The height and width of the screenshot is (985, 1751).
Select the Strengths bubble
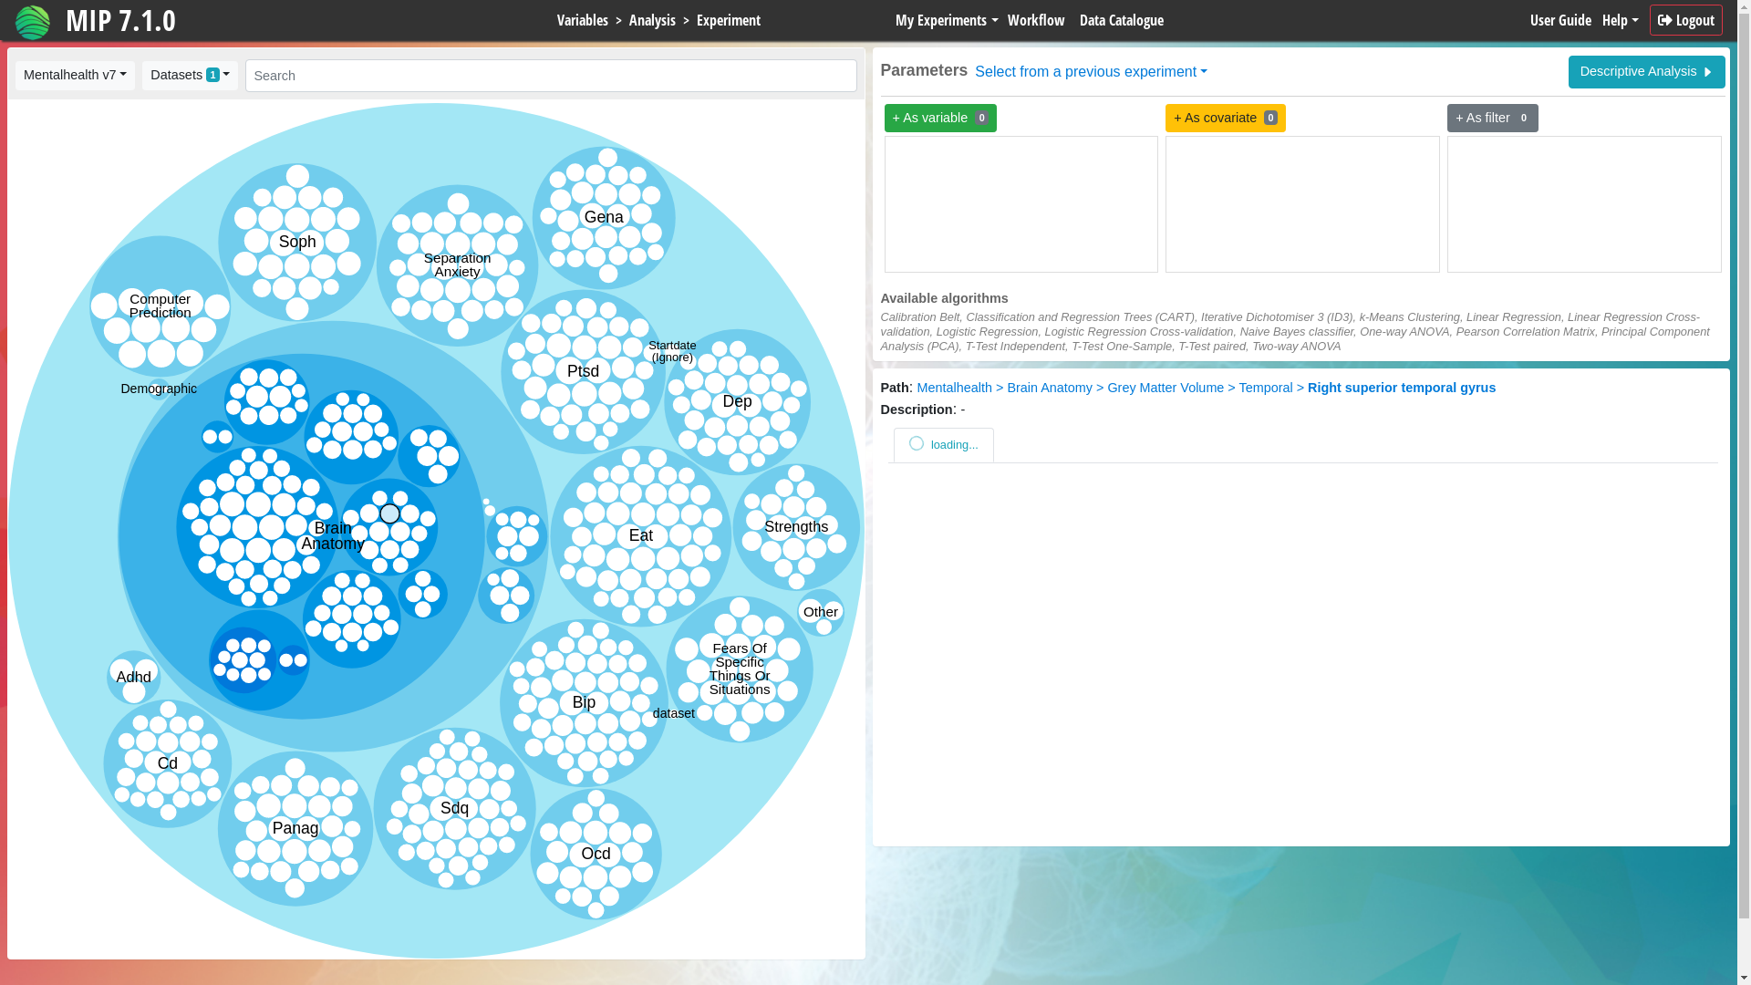point(795,526)
